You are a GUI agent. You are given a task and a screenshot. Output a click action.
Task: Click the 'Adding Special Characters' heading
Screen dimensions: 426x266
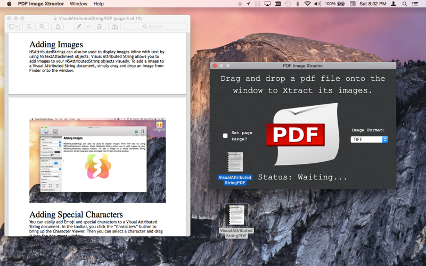coord(76,214)
